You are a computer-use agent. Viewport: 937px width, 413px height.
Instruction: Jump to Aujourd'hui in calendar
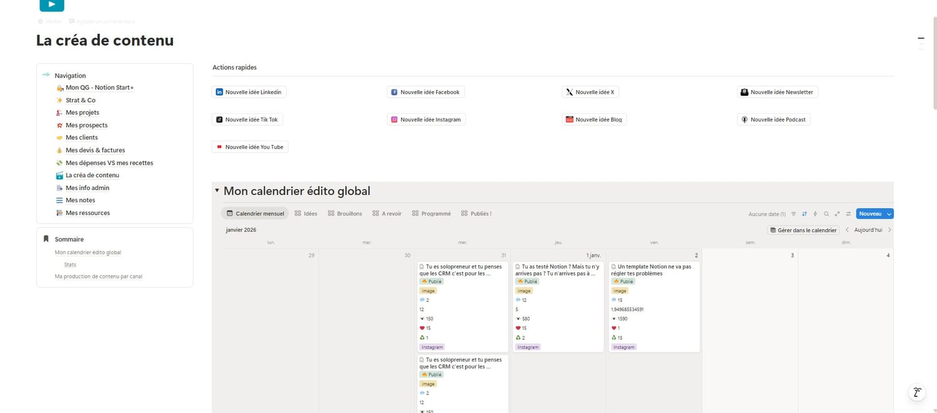point(868,230)
